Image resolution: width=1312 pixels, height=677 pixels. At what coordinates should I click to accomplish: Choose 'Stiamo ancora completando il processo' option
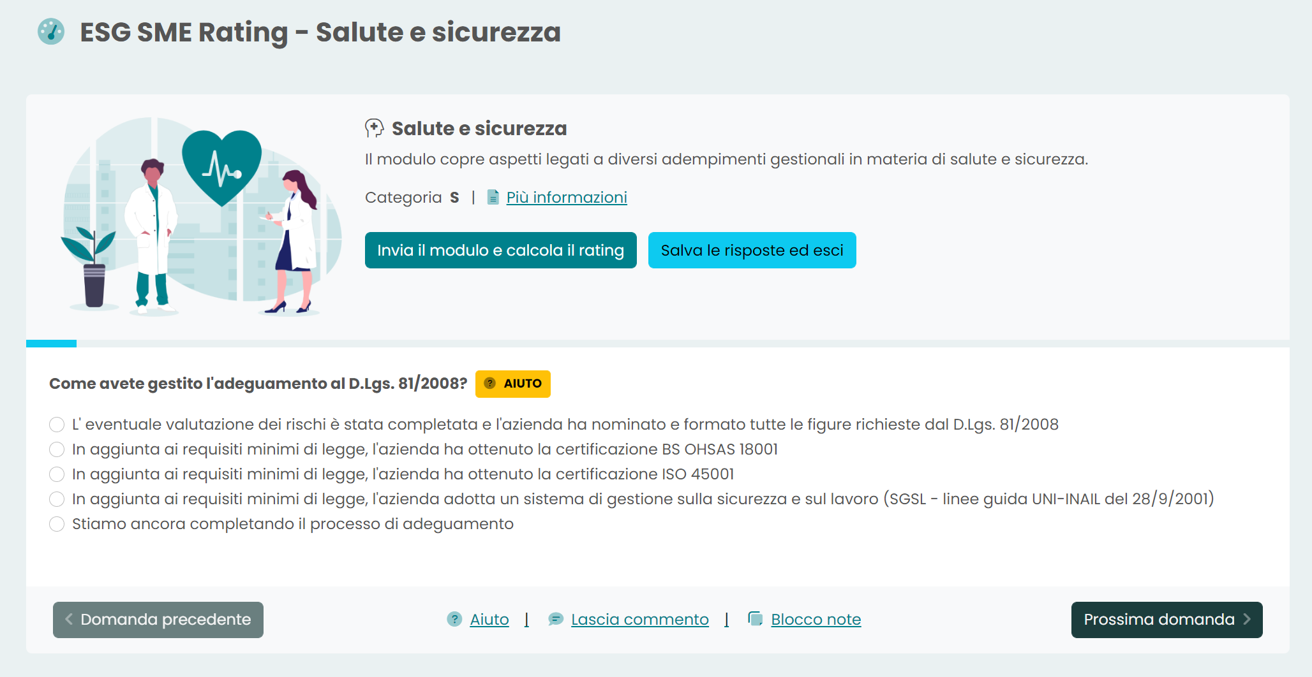57,524
